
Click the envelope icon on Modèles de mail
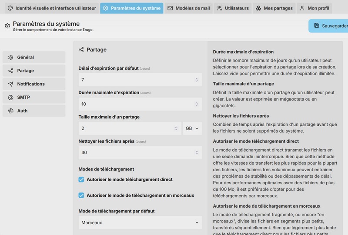170,8
